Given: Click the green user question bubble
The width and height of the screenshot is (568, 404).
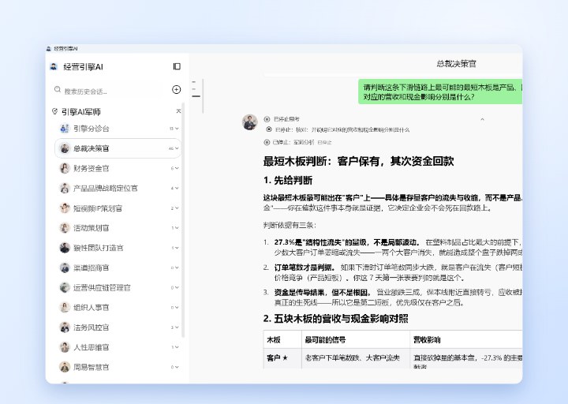Looking at the screenshot, I should 440,92.
